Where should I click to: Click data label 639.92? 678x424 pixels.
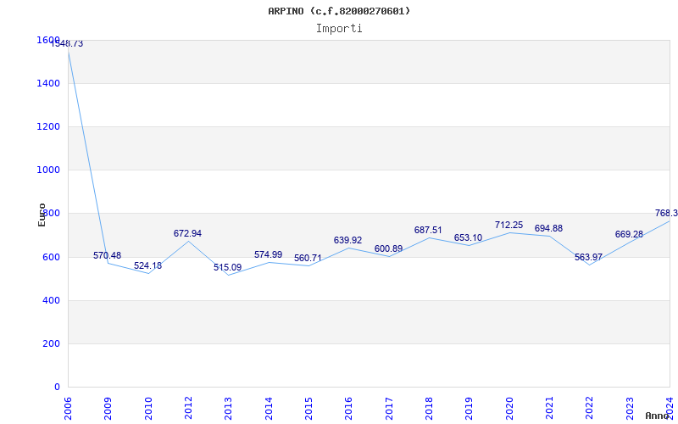tap(347, 240)
